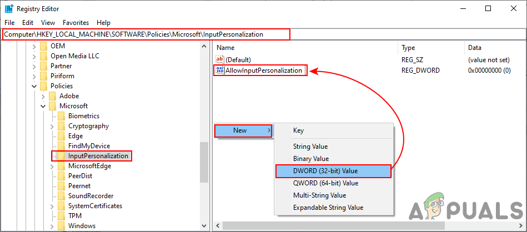Expand the Cryptography tree node
This screenshot has height=232, width=527.
pos(52,126)
